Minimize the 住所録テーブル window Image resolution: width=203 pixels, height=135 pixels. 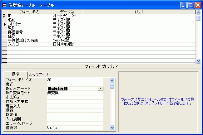(183, 5)
